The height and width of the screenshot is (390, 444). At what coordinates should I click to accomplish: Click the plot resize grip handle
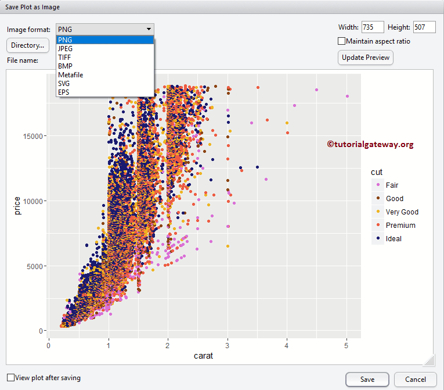point(428,361)
